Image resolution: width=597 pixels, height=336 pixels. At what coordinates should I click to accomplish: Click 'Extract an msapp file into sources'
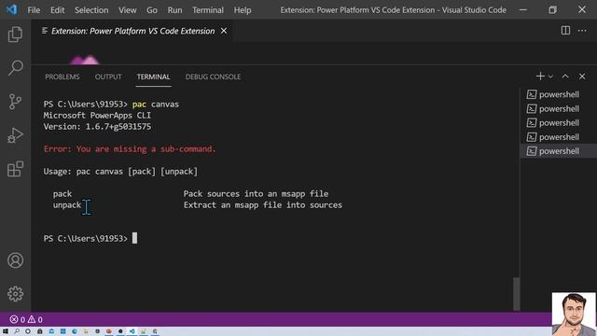tap(263, 205)
